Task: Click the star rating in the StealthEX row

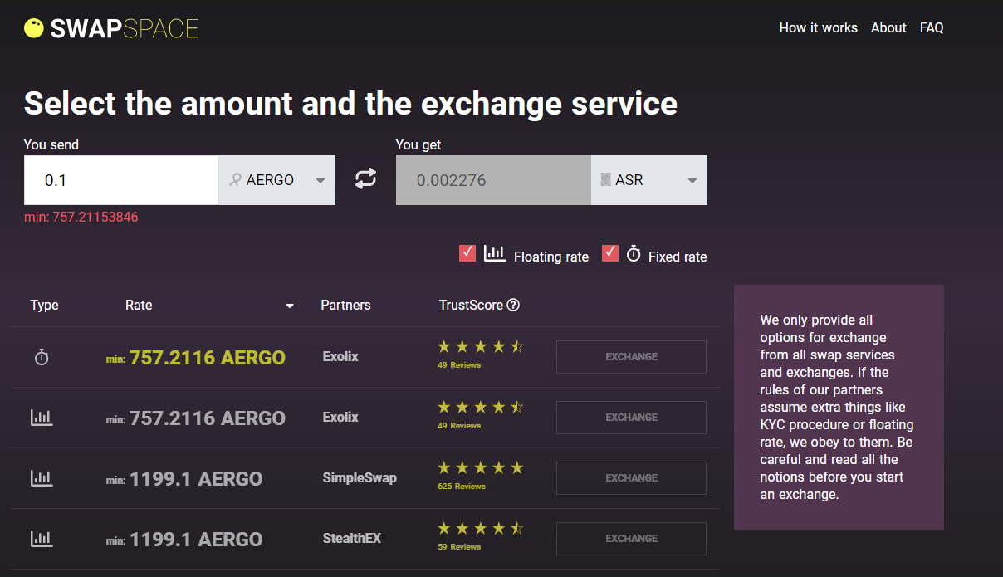Action: point(481,529)
